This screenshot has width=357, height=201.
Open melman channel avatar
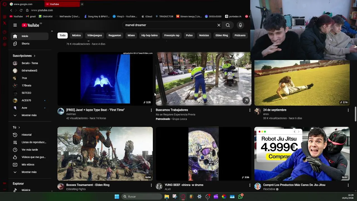[x=61, y=111]
